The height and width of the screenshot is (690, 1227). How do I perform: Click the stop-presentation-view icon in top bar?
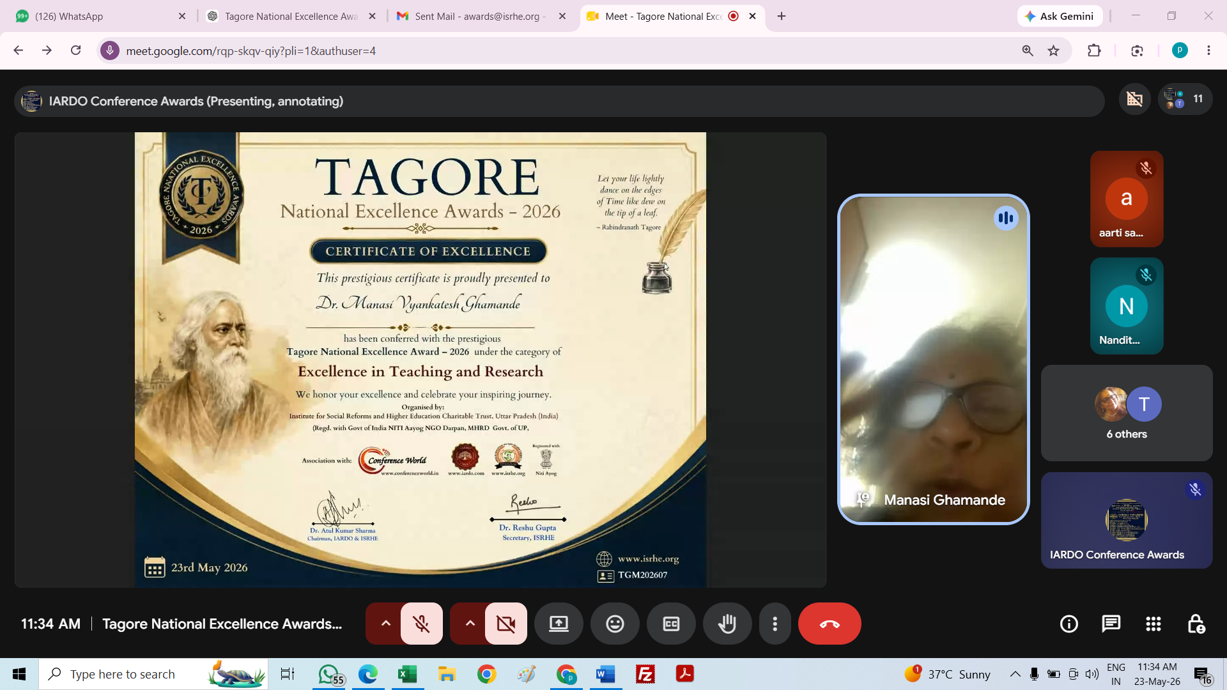pyautogui.click(x=1134, y=99)
